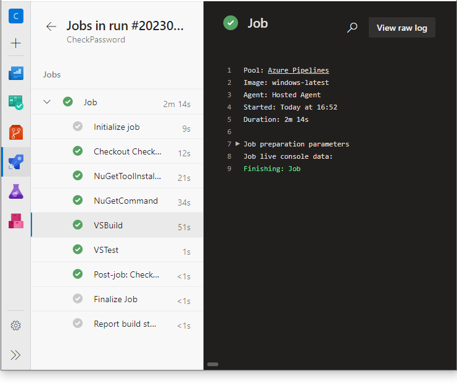Open Artifacts icon in sidebar

pos(16,220)
